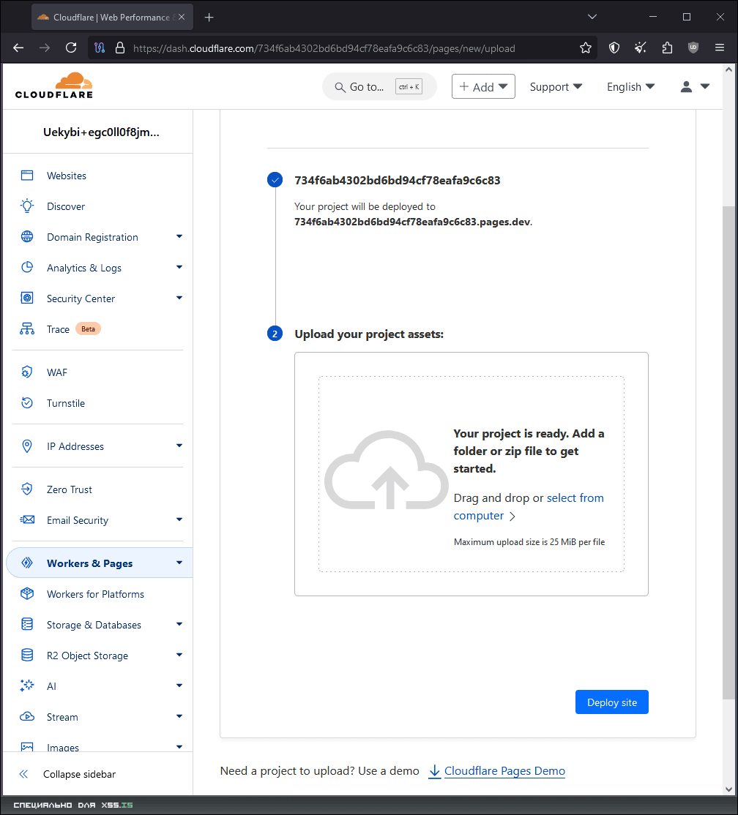Open WAF via its shield icon
The width and height of the screenshot is (738, 815).
tap(27, 372)
